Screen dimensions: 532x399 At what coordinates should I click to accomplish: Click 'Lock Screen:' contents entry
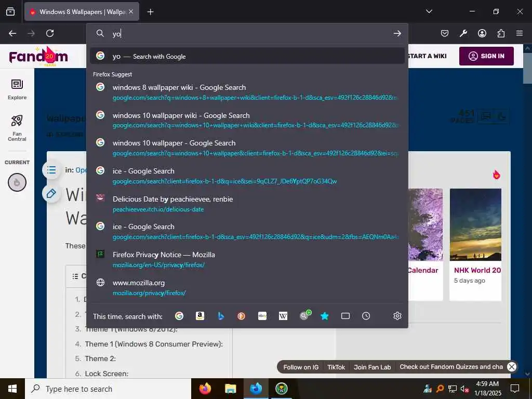click(107, 374)
